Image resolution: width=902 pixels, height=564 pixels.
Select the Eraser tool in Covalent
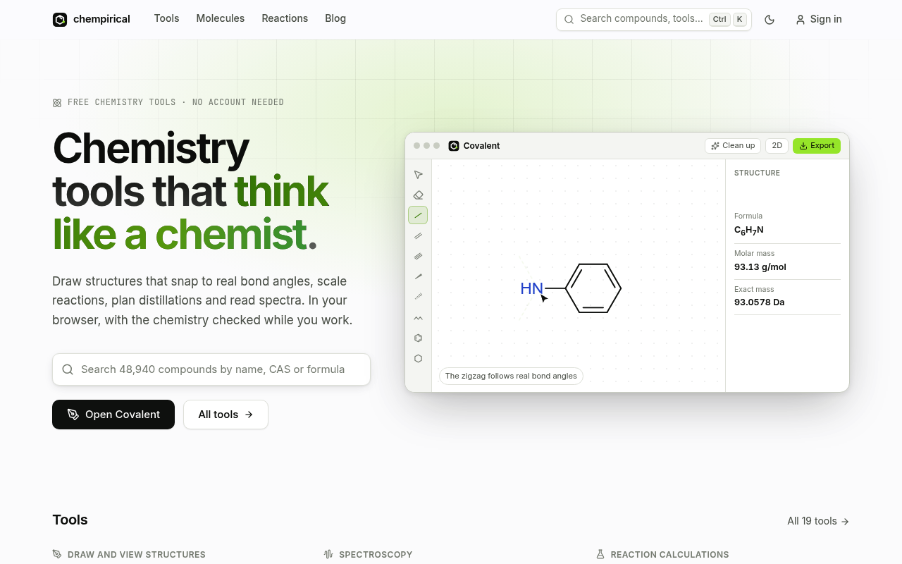click(418, 195)
